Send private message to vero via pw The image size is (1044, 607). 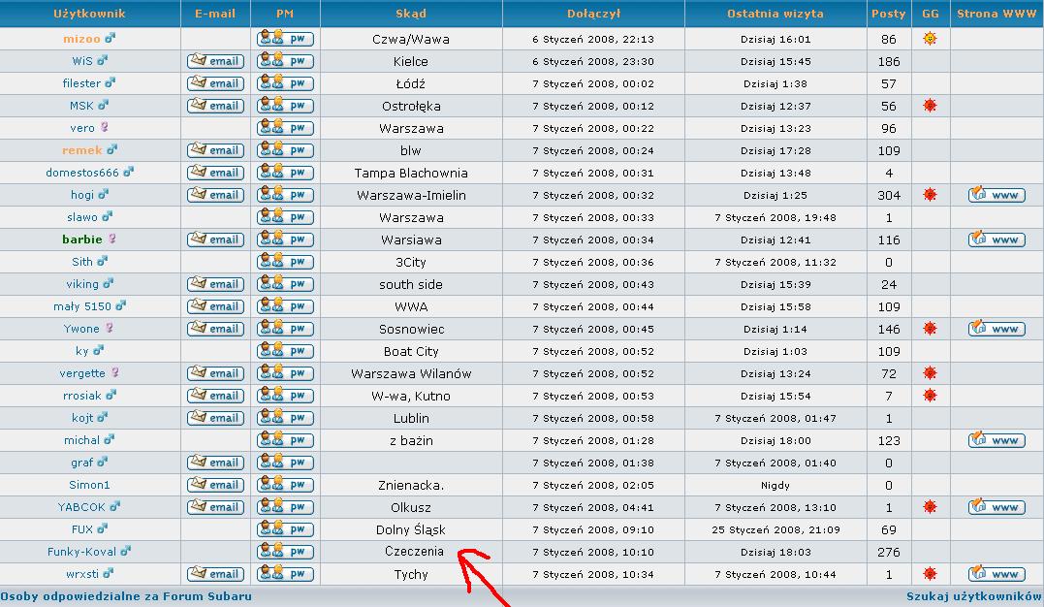[285, 128]
